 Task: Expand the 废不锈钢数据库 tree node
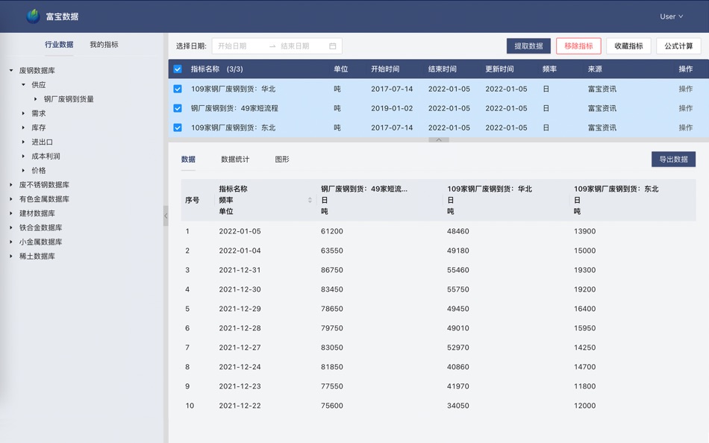[x=11, y=185]
